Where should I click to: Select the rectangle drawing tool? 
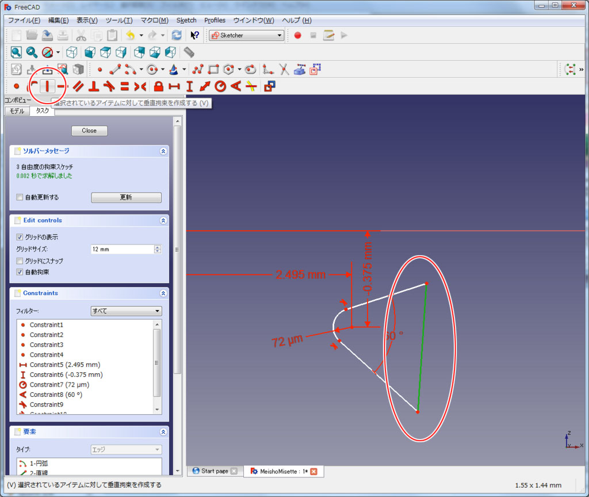[213, 70]
